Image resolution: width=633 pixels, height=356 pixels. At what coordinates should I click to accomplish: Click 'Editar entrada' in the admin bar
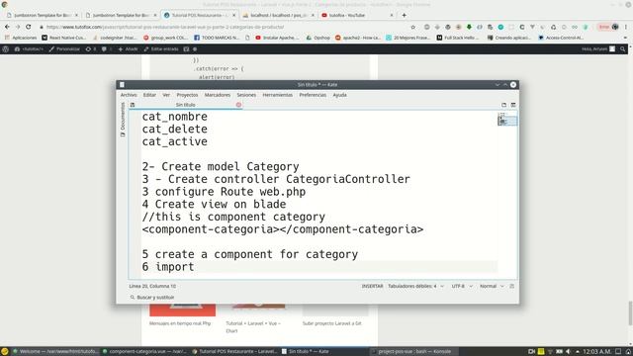[x=161, y=48]
